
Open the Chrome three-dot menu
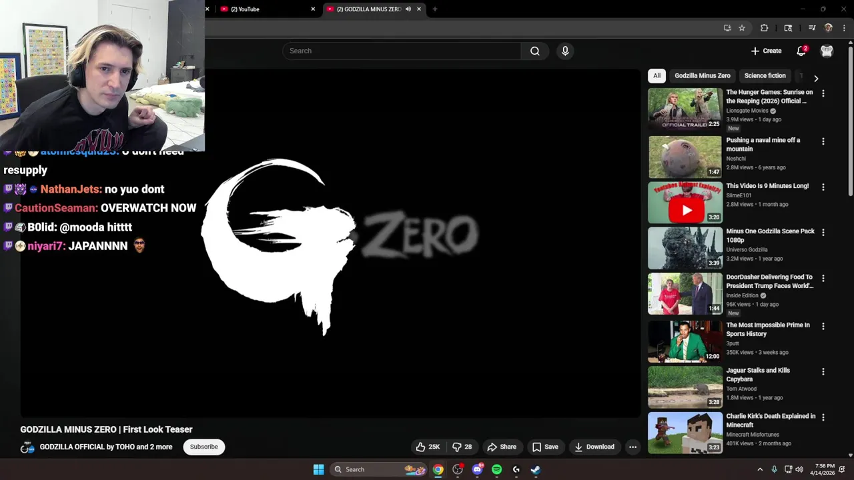(844, 28)
